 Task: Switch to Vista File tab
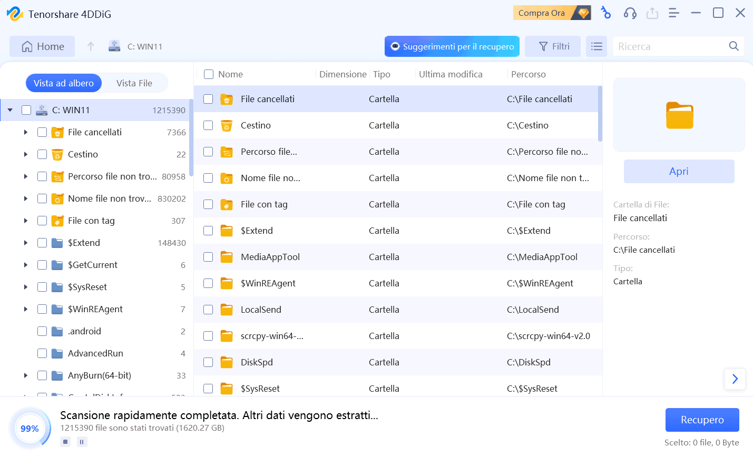[134, 83]
